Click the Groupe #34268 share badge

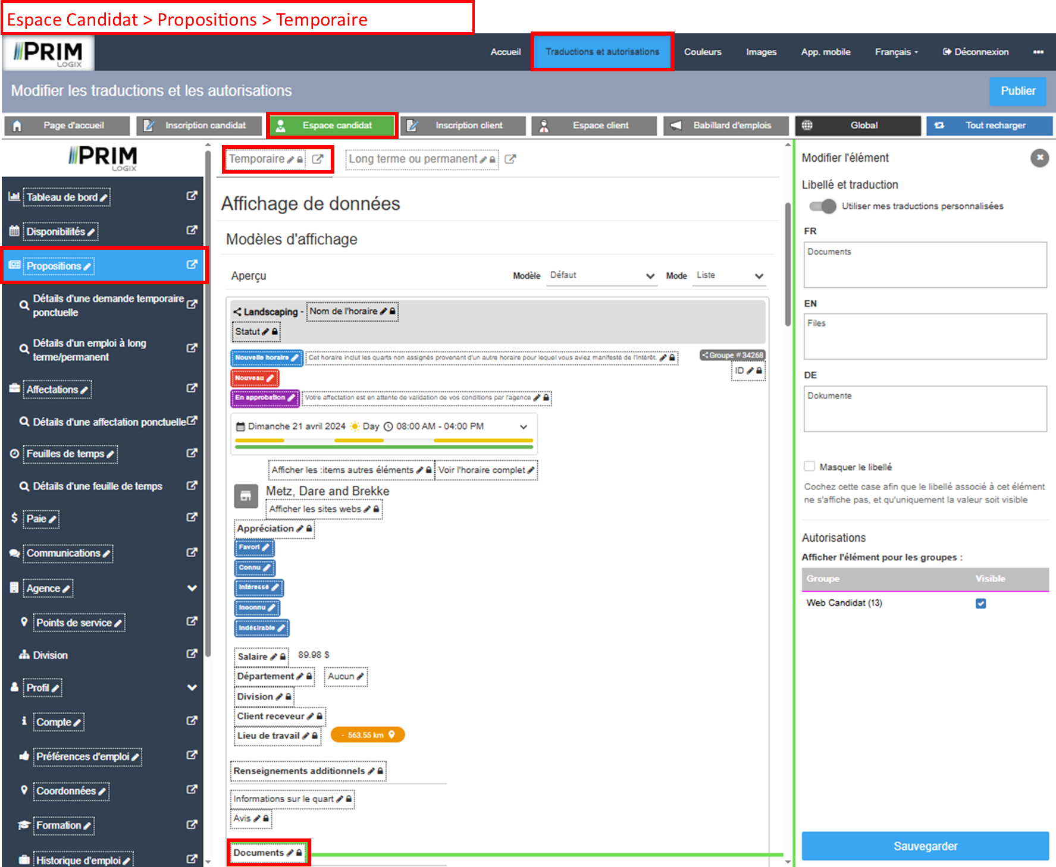732,355
